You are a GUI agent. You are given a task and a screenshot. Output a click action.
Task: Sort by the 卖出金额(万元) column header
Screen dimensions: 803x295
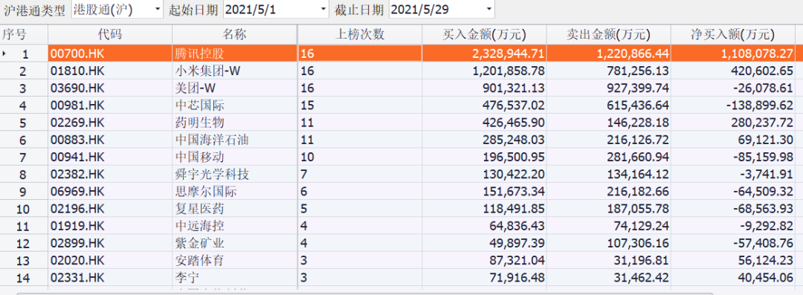pos(608,35)
